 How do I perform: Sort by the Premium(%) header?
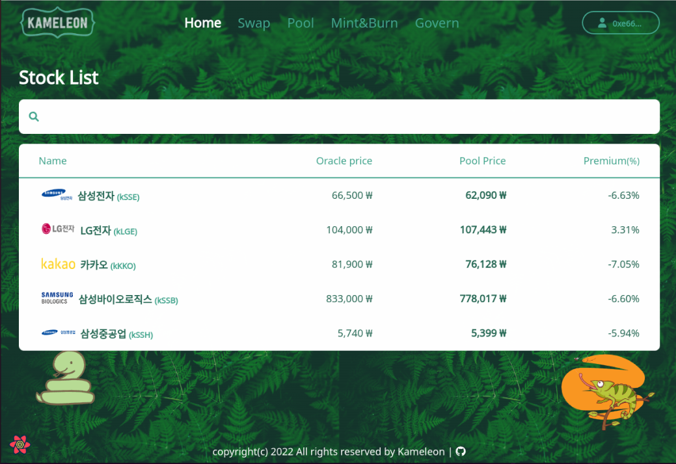coord(612,161)
